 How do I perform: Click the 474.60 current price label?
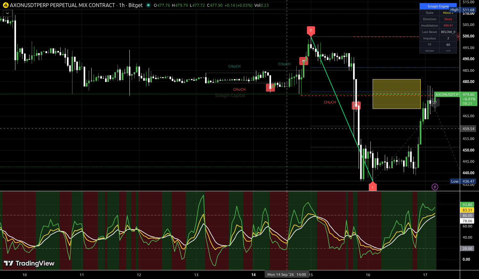(468, 94)
